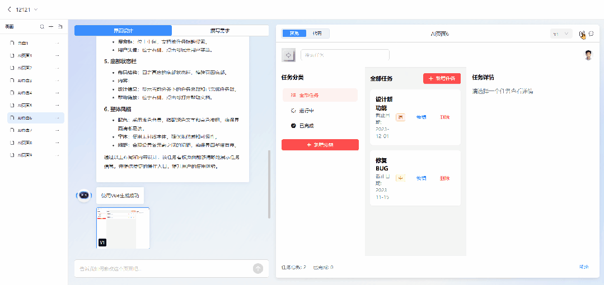Click the folder icon in pages header

60,27
